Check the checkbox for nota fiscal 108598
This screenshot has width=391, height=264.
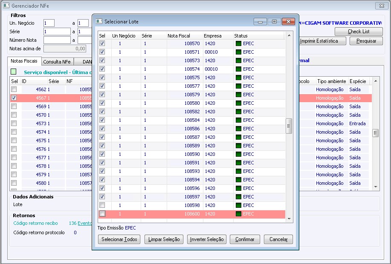point(102,205)
